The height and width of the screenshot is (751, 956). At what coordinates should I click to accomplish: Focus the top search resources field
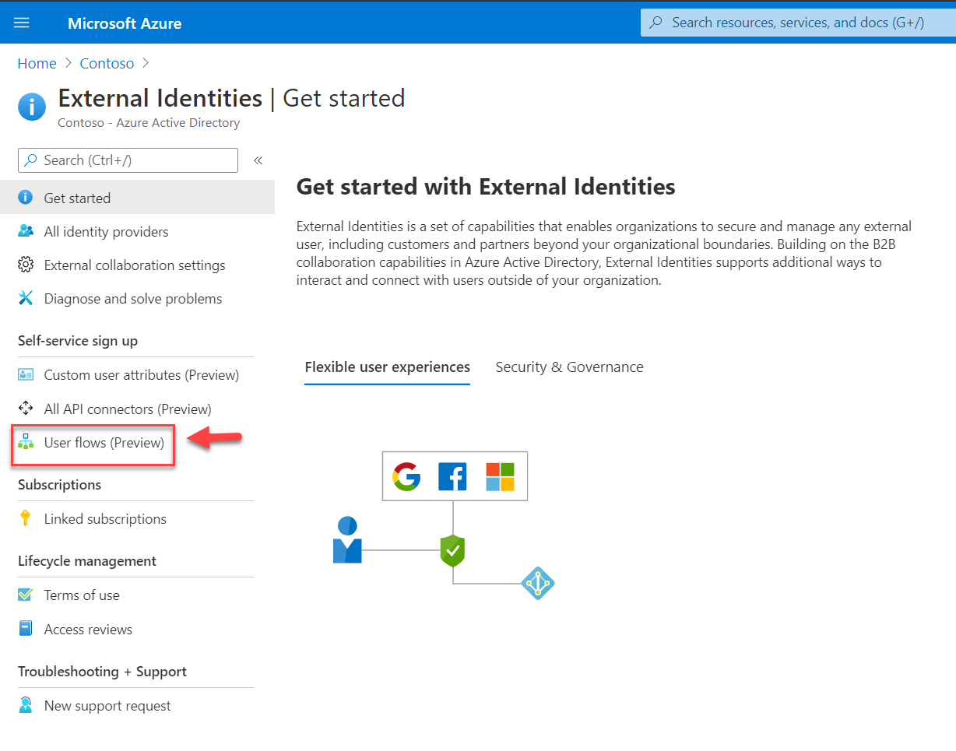click(798, 23)
